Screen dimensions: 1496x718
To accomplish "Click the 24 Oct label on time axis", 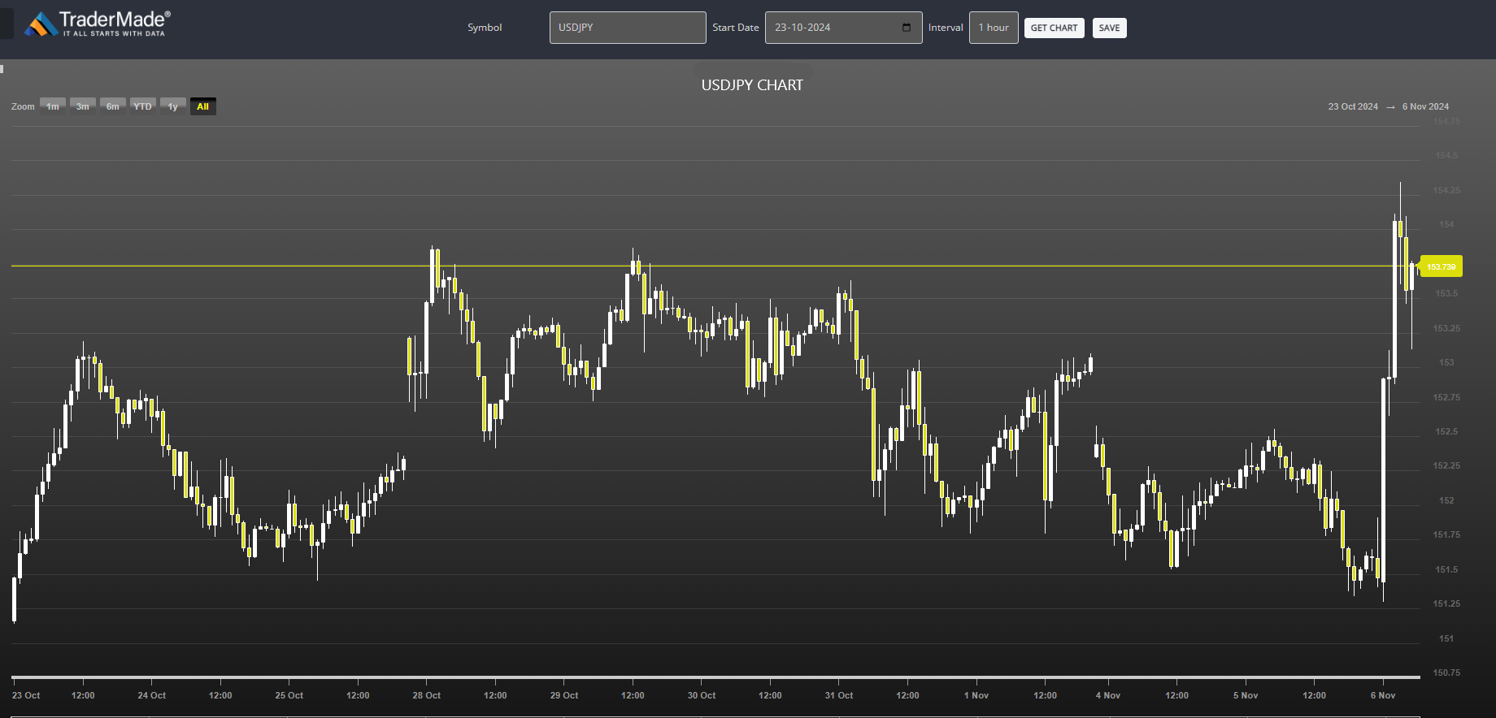I will [151, 695].
